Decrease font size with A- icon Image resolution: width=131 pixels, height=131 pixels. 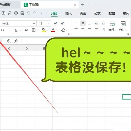click(x=62, y=23)
